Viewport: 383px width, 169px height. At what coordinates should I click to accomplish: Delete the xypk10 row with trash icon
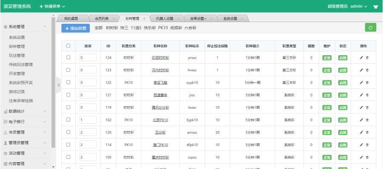pos(367,83)
